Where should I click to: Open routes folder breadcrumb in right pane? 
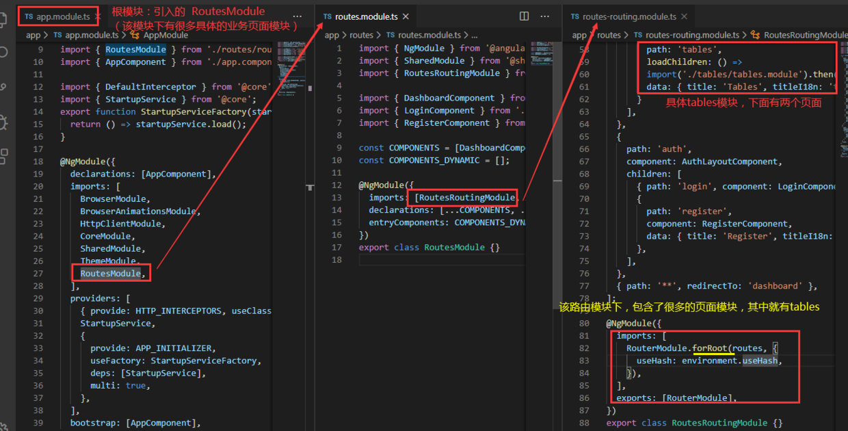click(x=609, y=35)
